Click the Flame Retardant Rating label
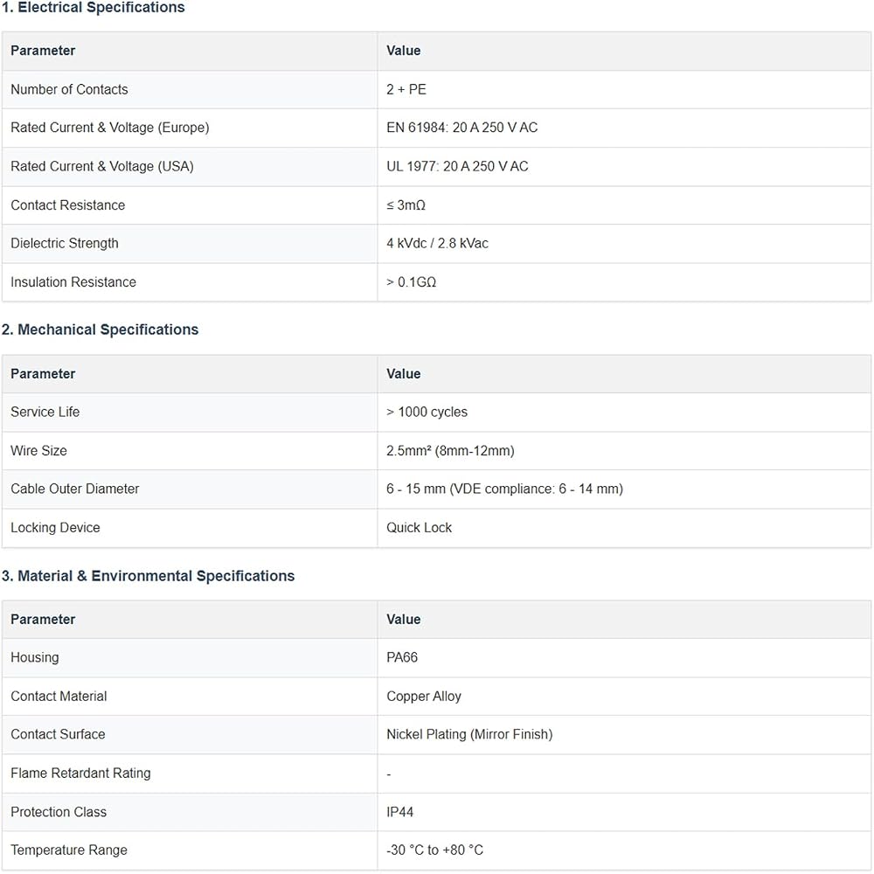Image resolution: width=874 pixels, height=874 pixels. point(80,773)
